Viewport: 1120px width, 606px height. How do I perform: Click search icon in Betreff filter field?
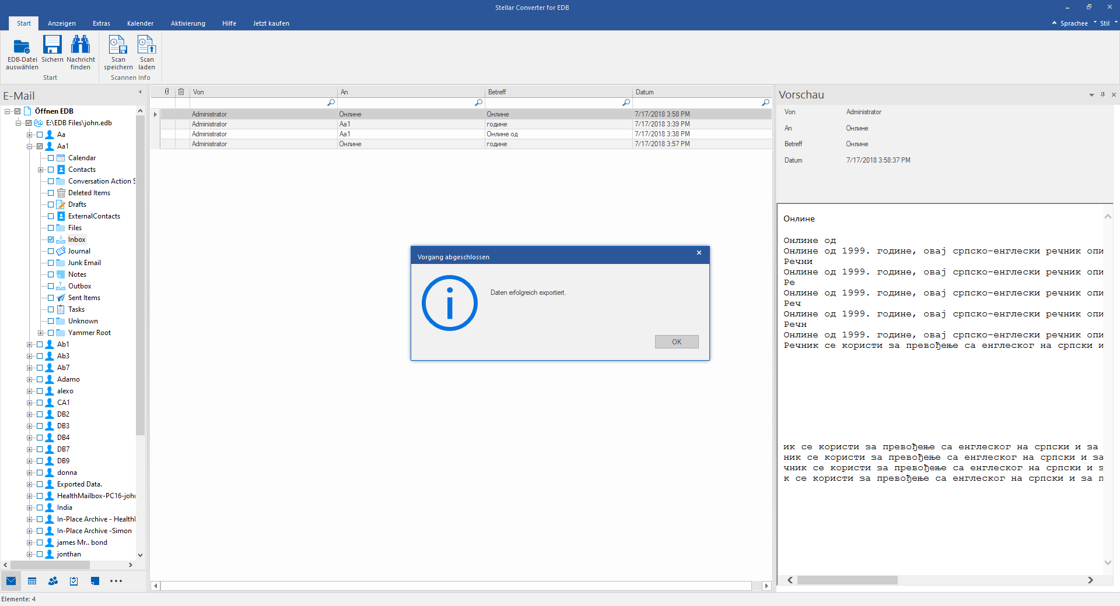(626, 103)
